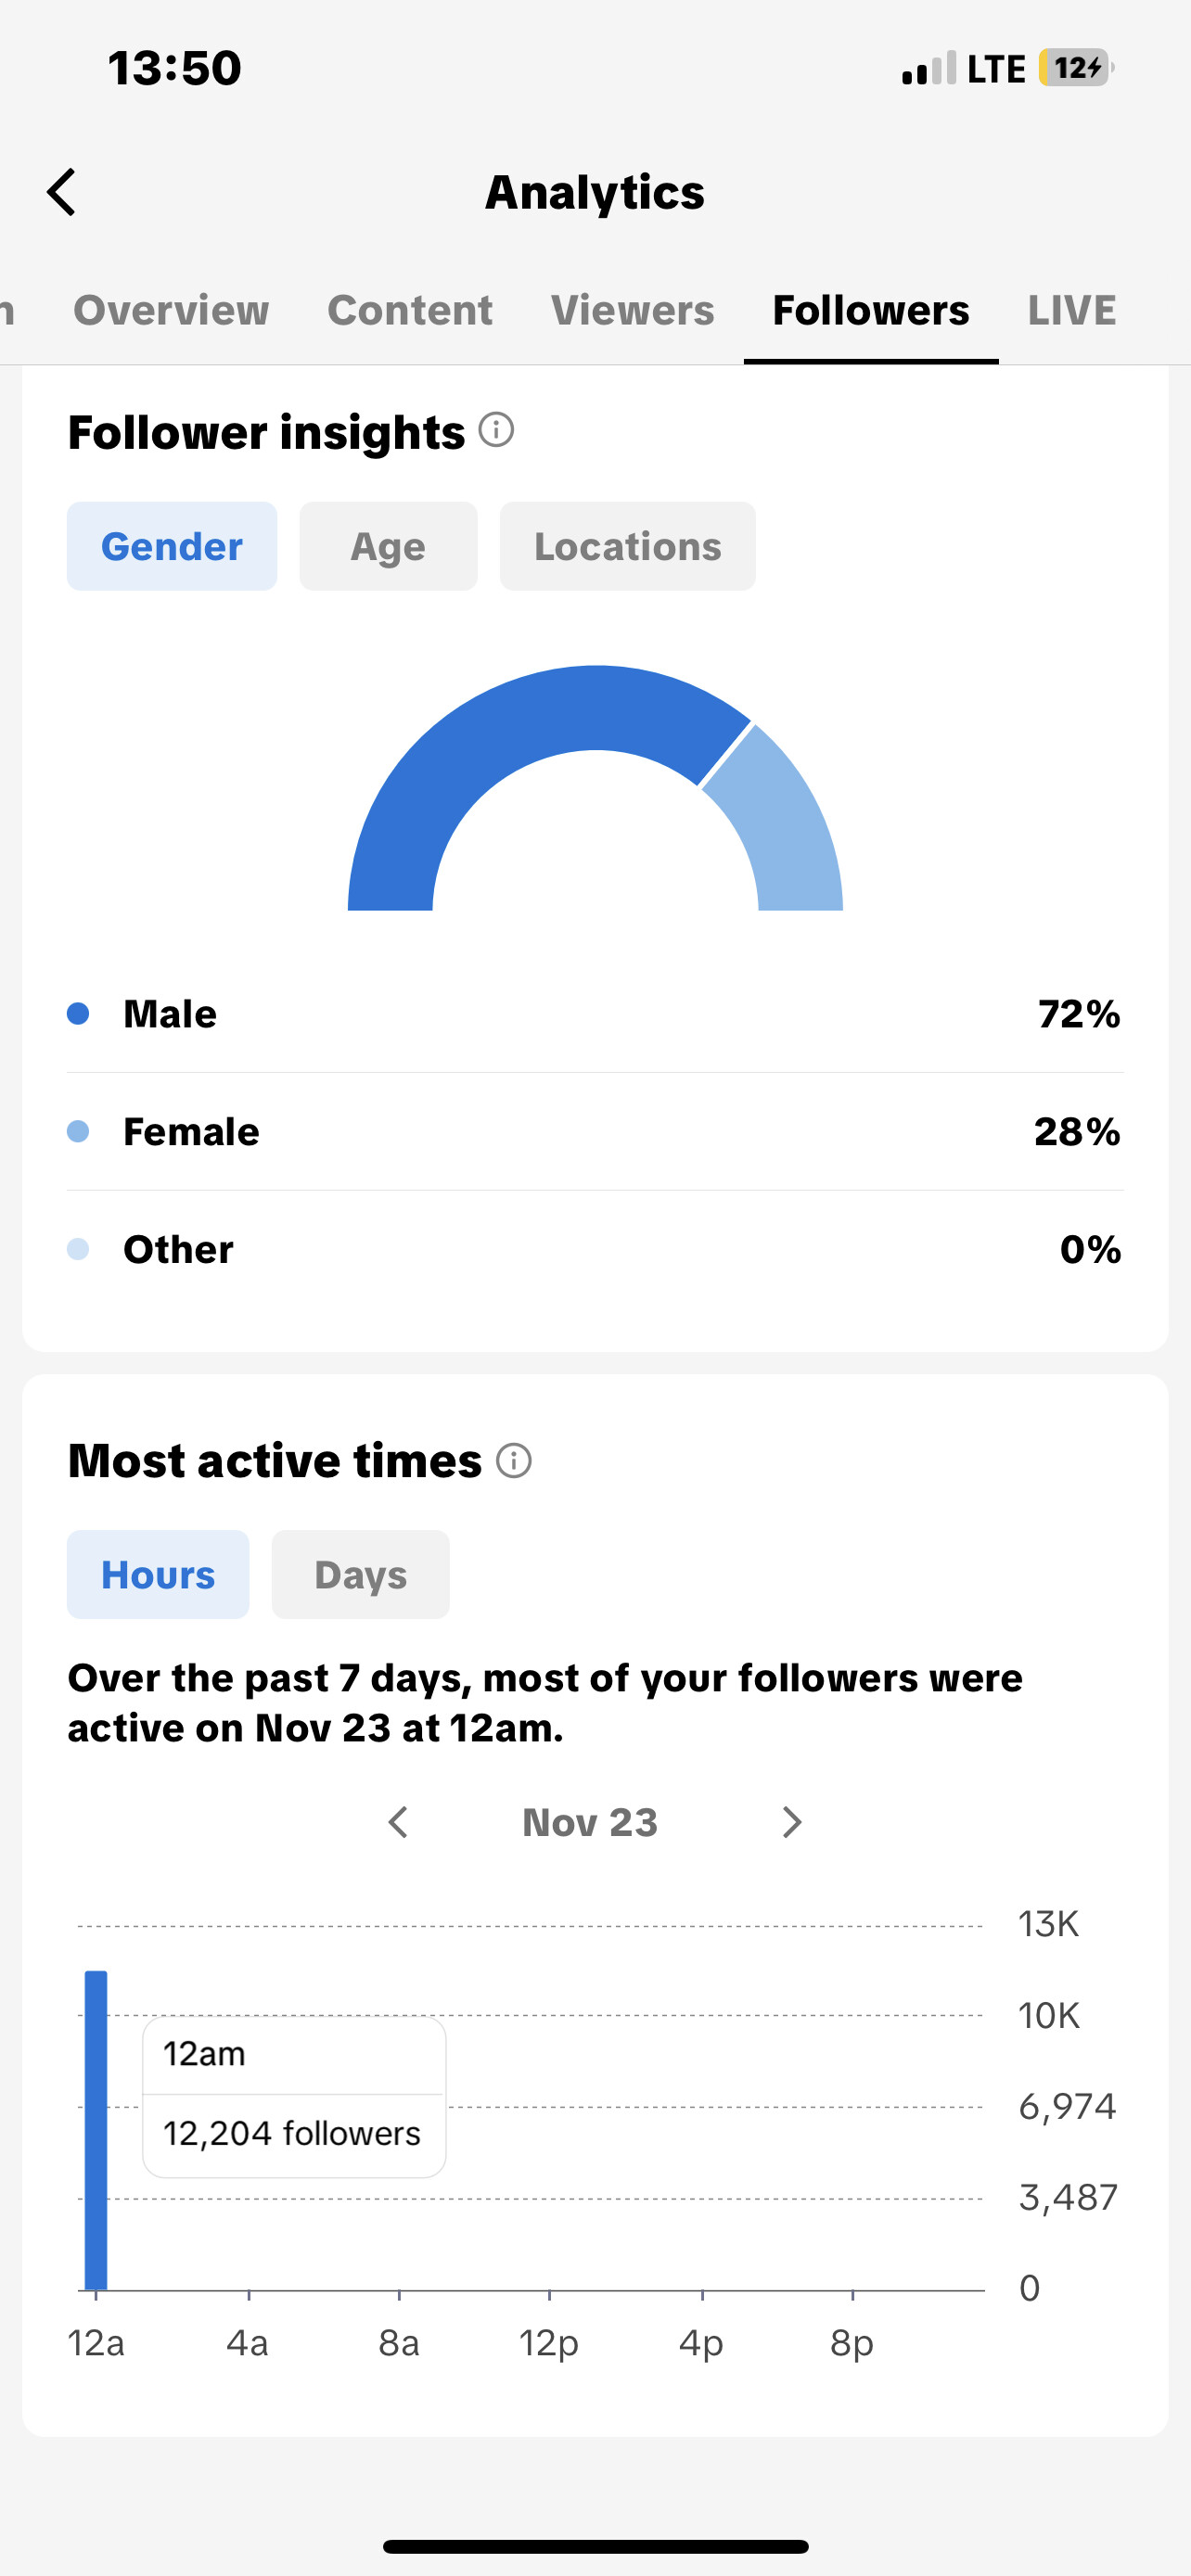Screen dimensions: 1191x2576
Task: Go to previous day using left chevron
Action: point(398,1822)
